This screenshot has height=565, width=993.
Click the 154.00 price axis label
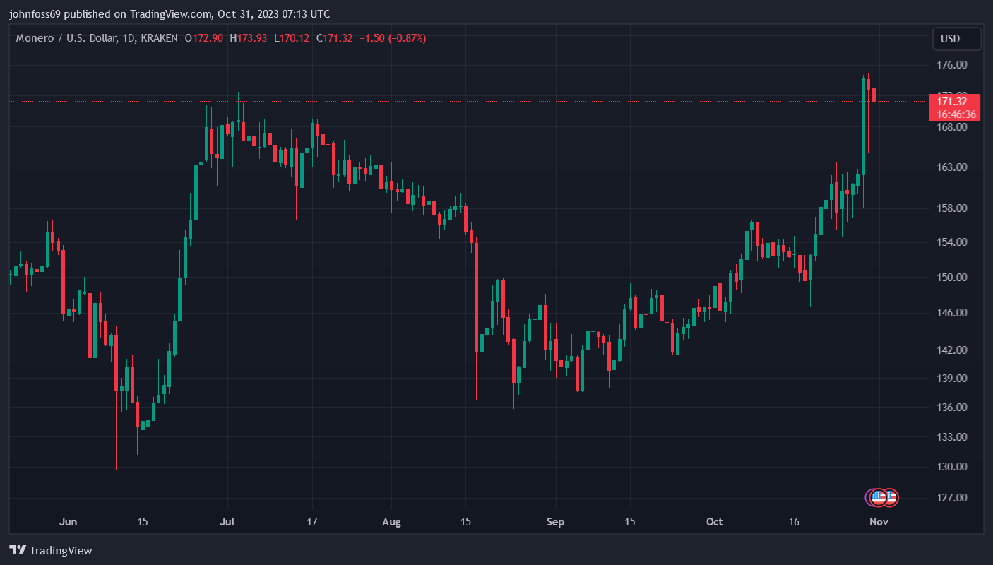coord(951,242)
